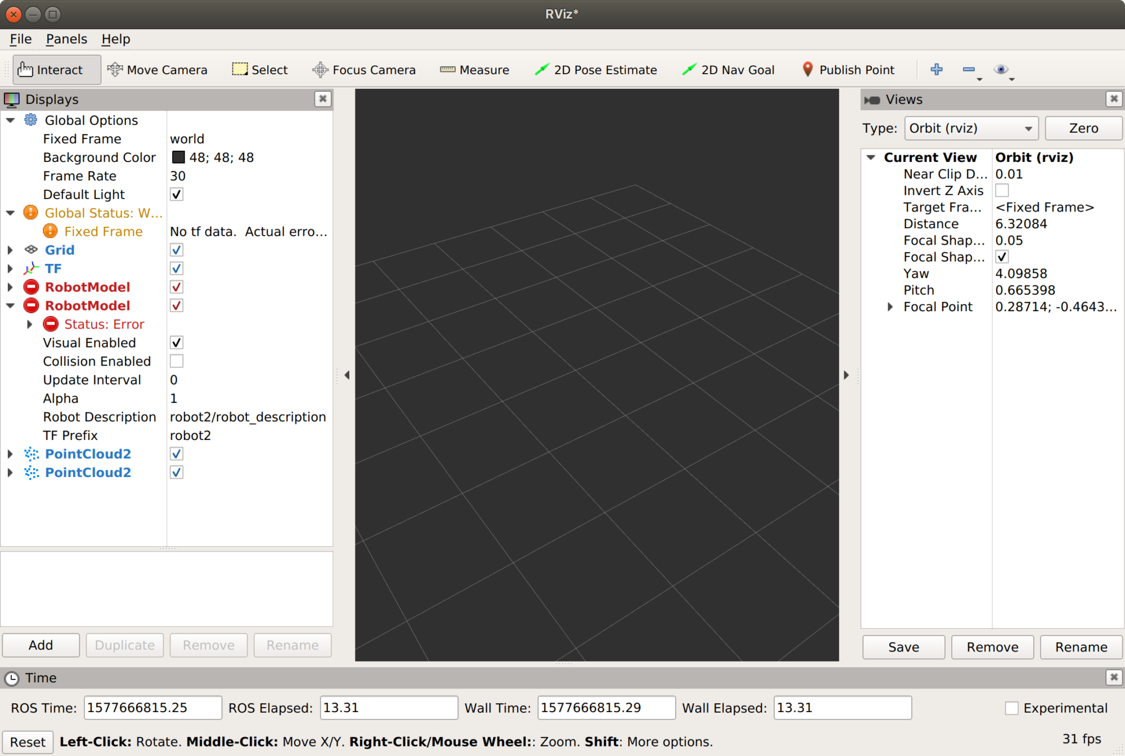Click the blue plus add-tool icon
The width and height of the screenshot is (1125, 756).
[x=937, y=69]
